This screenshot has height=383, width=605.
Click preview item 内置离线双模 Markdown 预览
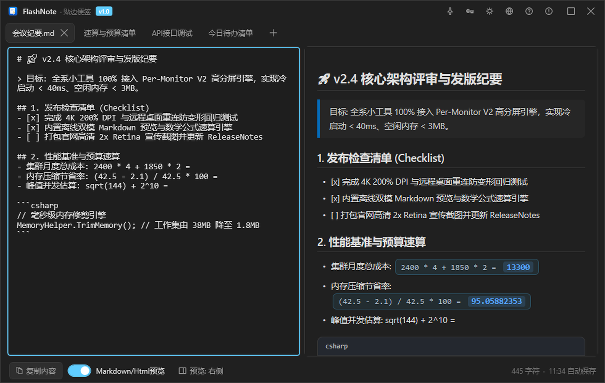coord(430,199)
